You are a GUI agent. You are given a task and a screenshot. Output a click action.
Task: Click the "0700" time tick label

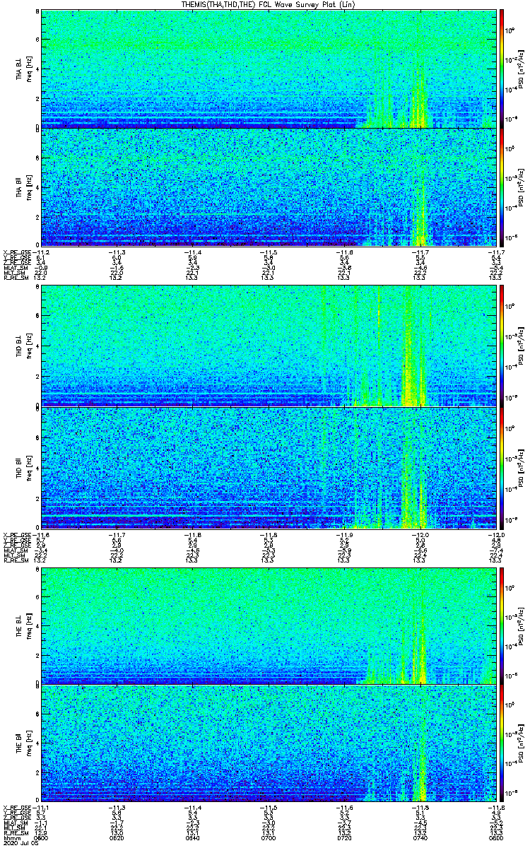(269, 838)
